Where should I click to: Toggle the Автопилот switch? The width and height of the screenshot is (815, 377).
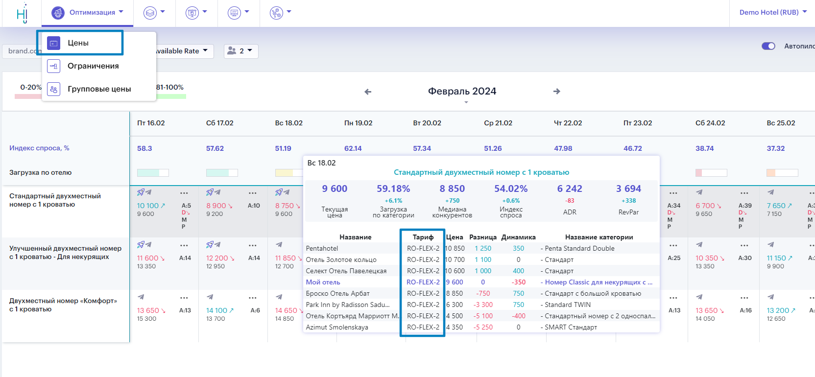[x=768, y=46]
